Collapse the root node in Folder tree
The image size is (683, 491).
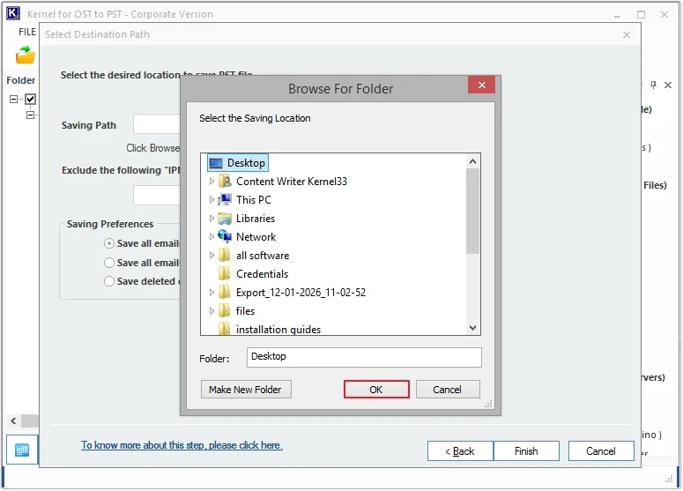point(13,99)
